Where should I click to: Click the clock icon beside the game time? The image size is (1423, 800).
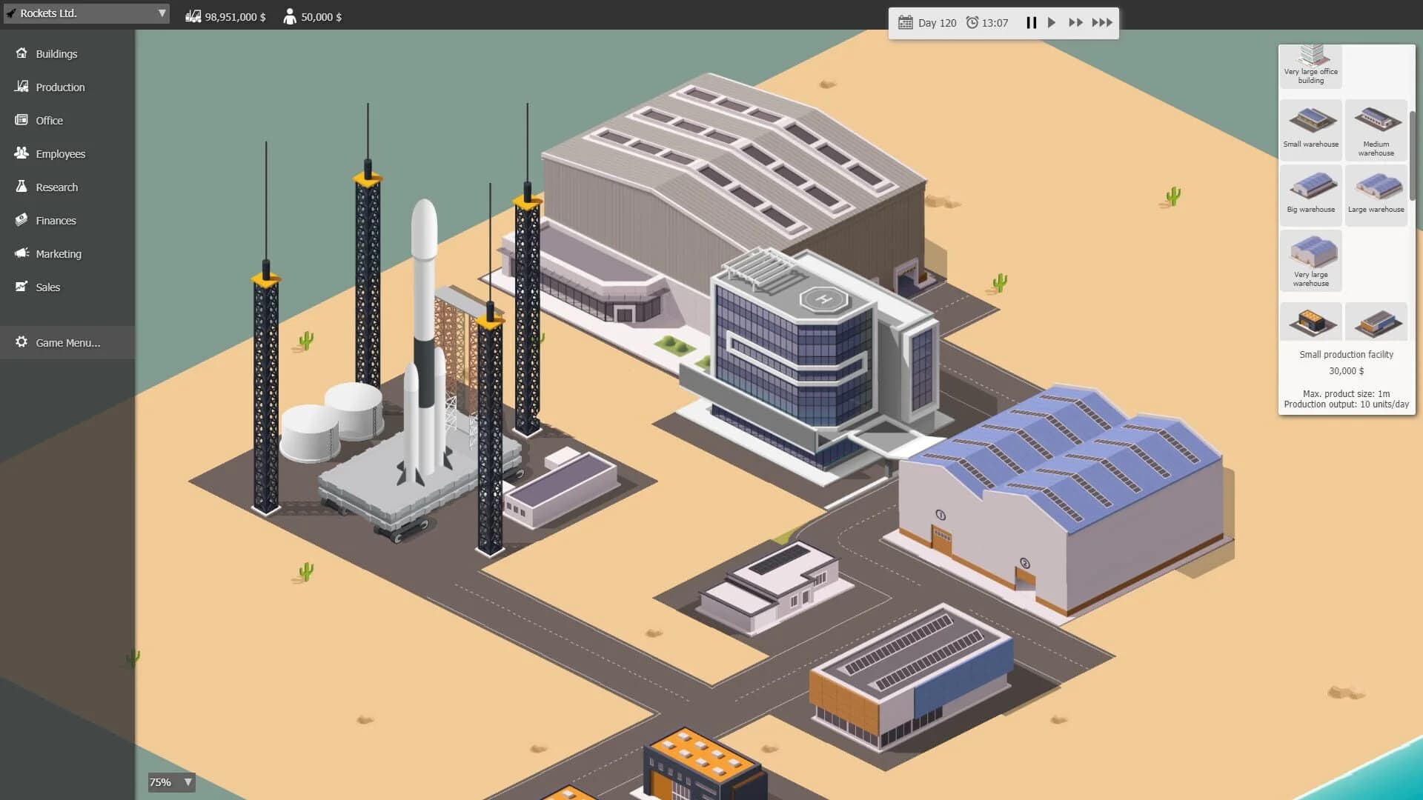(971, 22)
